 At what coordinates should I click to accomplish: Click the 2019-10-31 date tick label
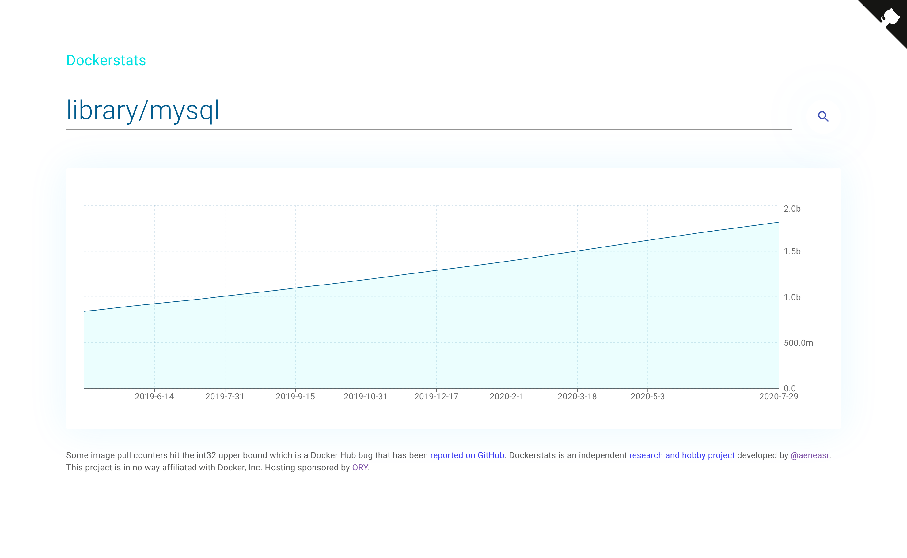366,396
